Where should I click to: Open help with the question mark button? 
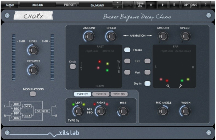coord(205,5)
